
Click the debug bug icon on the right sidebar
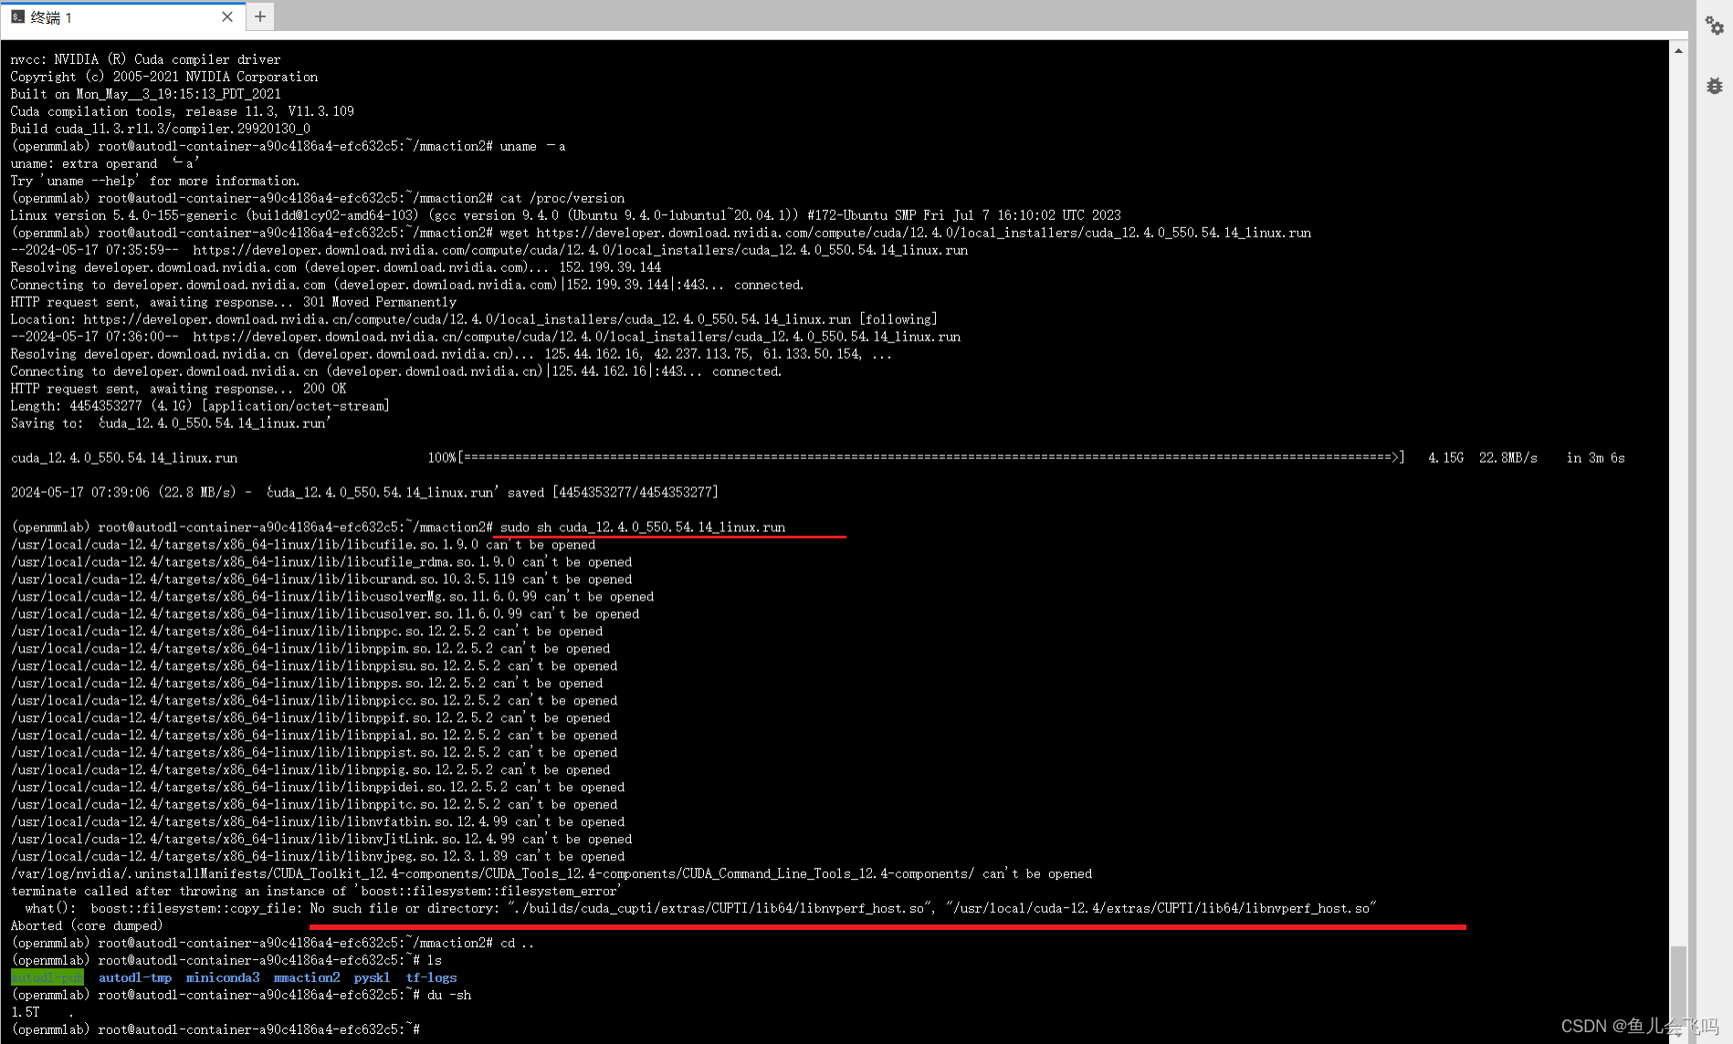point(1714,87)
